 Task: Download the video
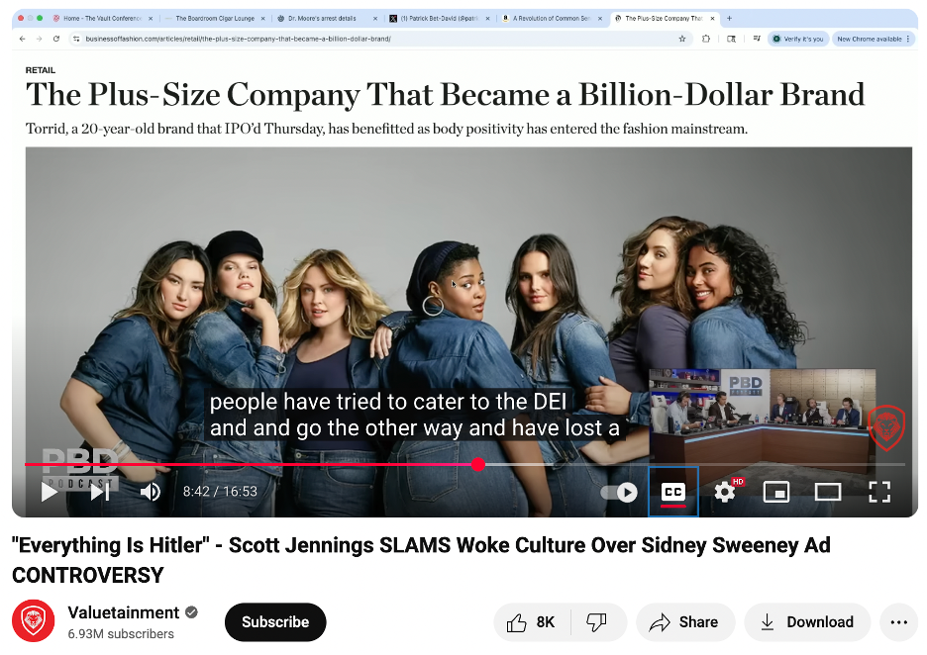point(807,622)
